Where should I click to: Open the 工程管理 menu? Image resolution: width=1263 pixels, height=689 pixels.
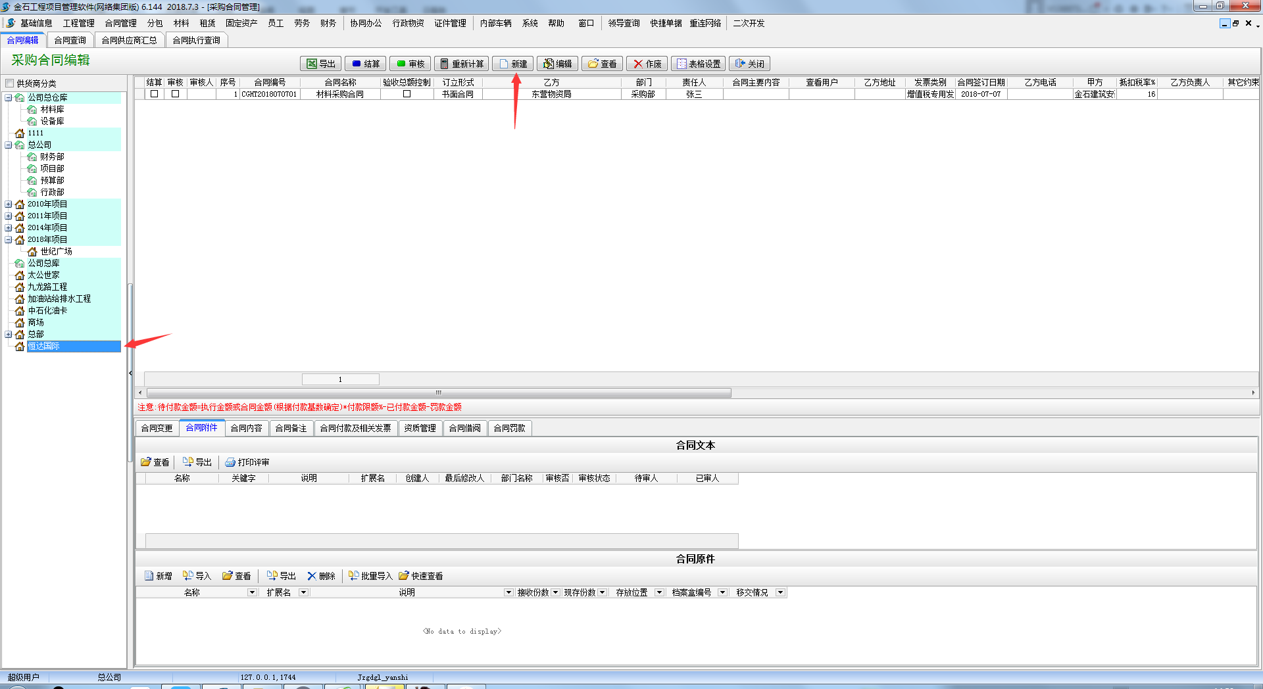pos(78,23)
